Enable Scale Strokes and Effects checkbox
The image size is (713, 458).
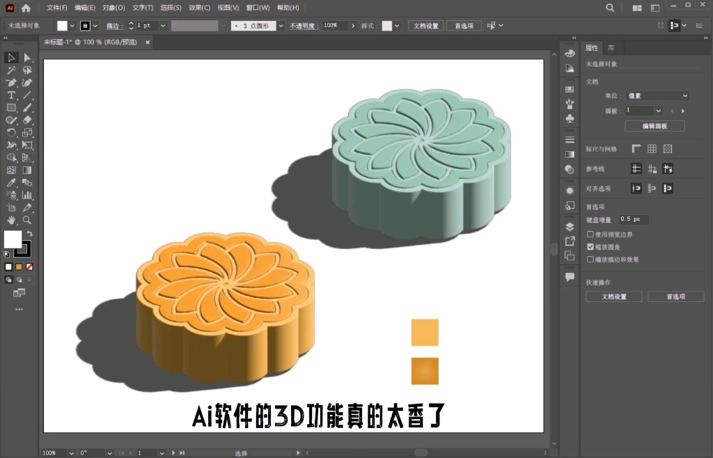(590, 260)
